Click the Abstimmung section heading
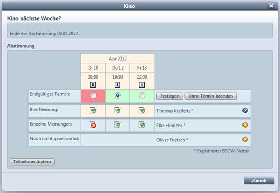 21,46
